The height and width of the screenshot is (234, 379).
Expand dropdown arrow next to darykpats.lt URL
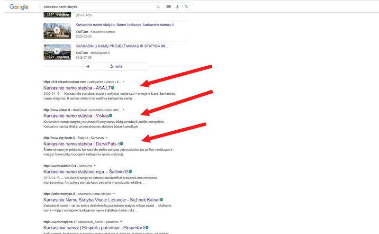(106, 138)
